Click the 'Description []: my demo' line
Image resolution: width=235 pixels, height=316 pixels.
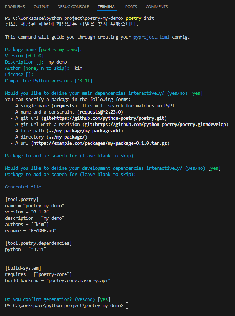pyautogui.click(x=36, y=62)
